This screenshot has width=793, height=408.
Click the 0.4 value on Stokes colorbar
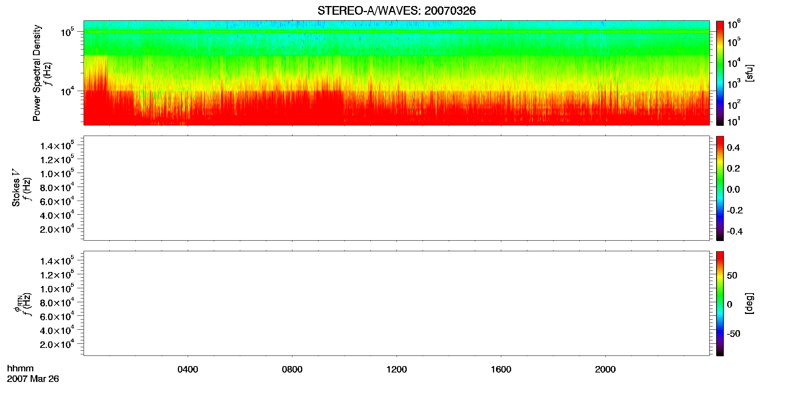[x=733, y=148]
